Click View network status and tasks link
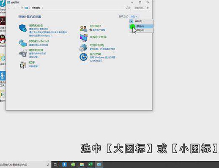Image resolution: width=219 pixels, height=168 pixels. click(x=38, y=45)
